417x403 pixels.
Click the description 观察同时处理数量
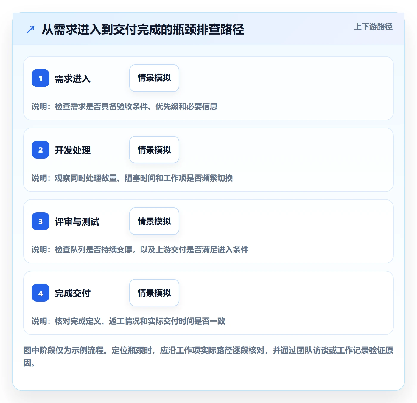[86, 178]
